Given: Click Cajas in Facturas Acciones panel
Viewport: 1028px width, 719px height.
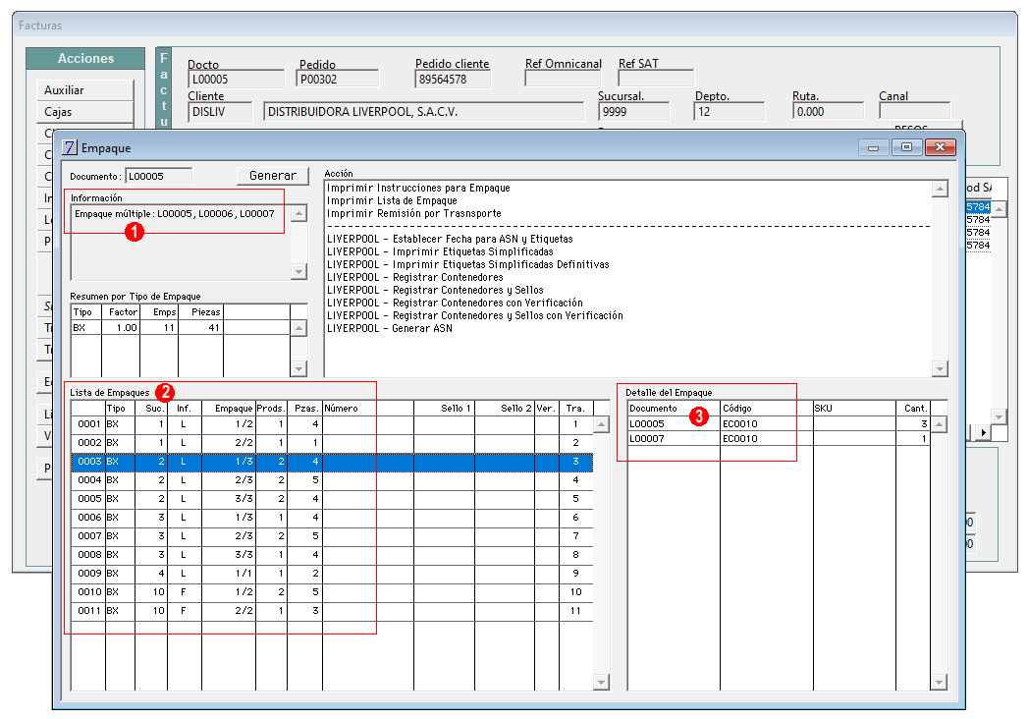Looking at the screenshot, I should (x=84, y=112).
